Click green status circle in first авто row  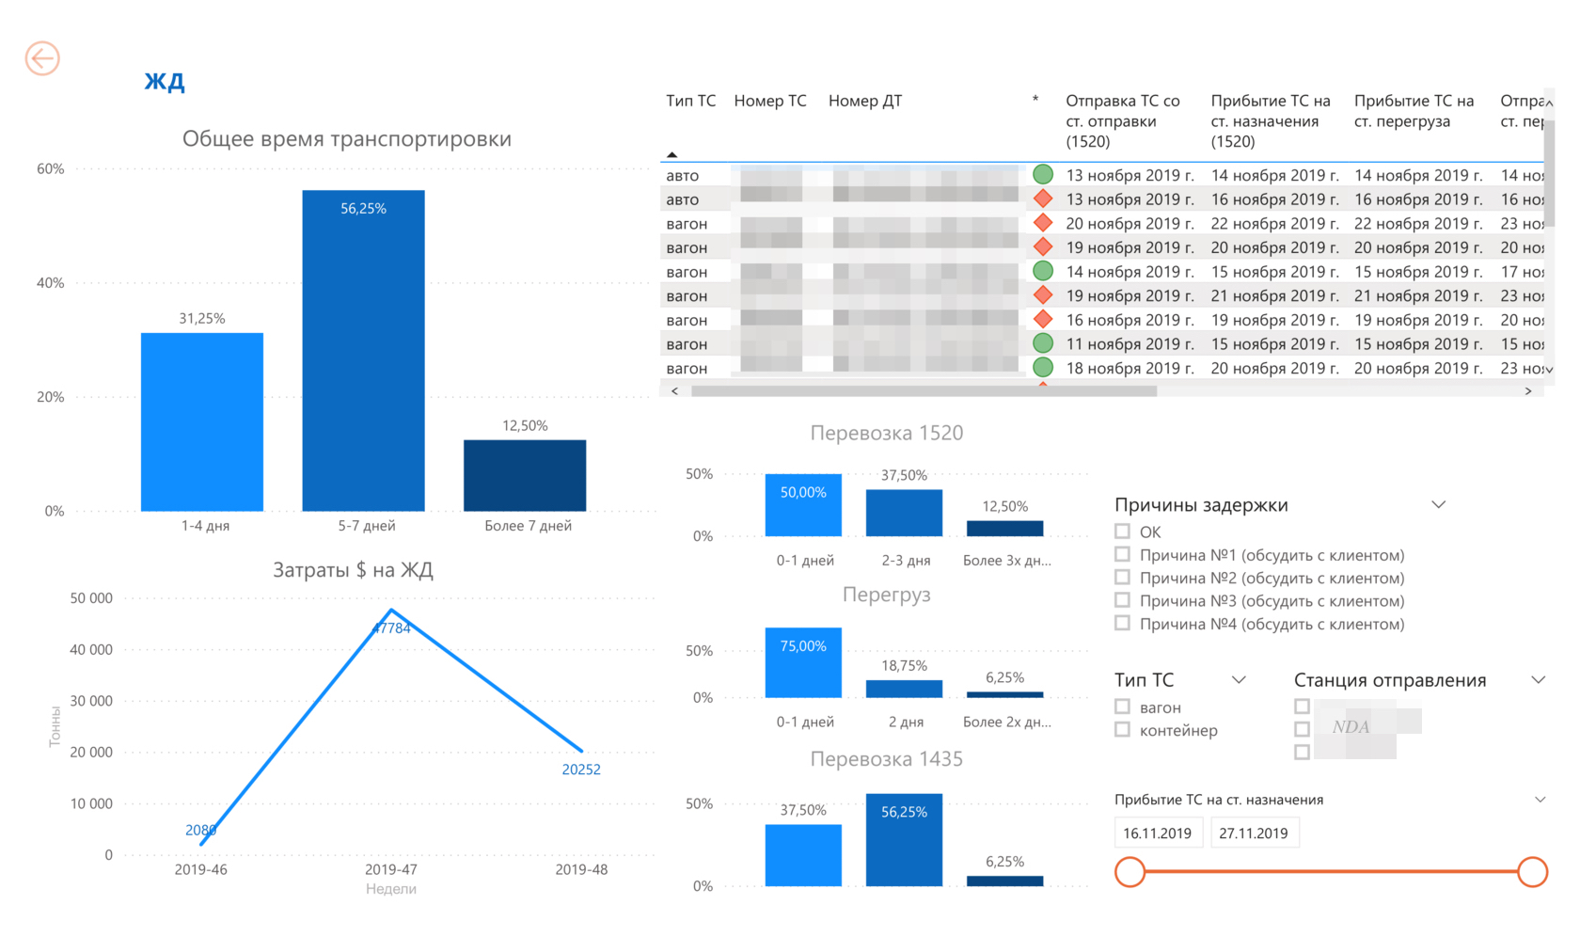click(x=1042, y=174)
